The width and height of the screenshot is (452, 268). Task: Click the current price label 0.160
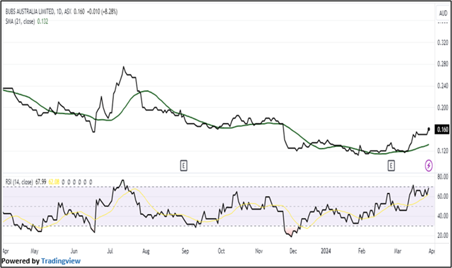point(443,129)
